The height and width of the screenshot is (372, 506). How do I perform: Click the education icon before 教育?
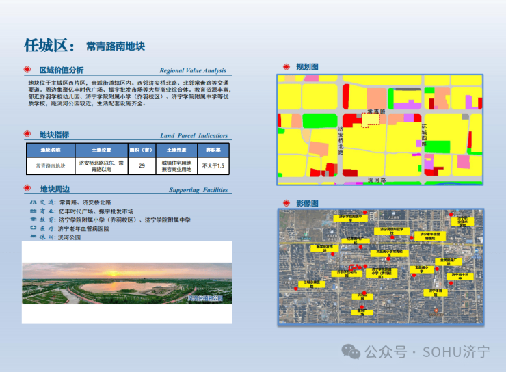pos(34,220)
